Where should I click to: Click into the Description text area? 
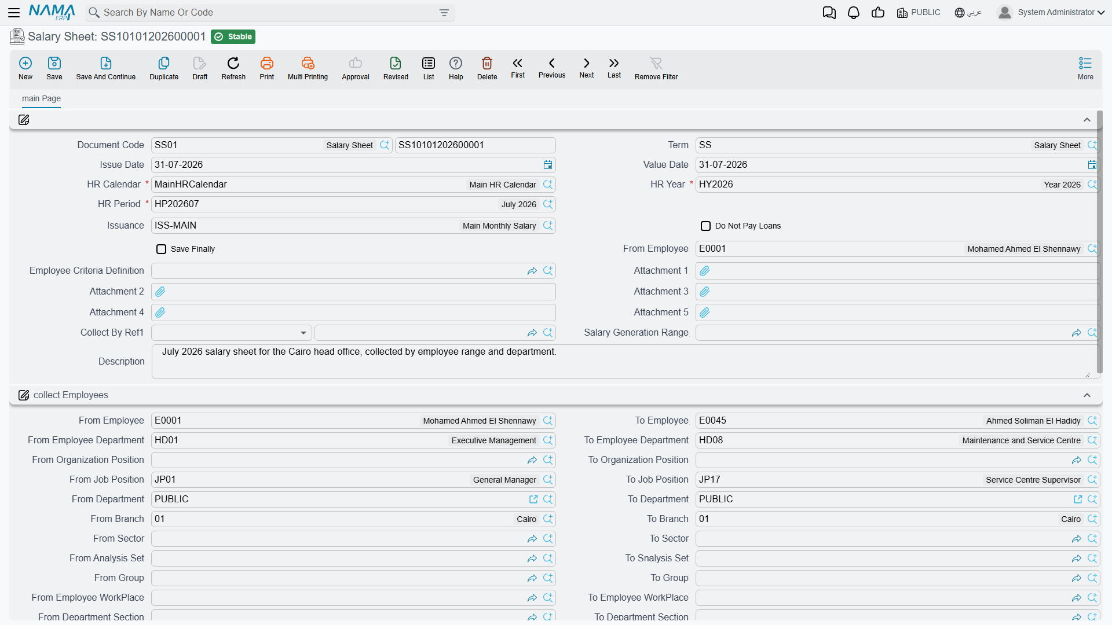tap(625, 362)
